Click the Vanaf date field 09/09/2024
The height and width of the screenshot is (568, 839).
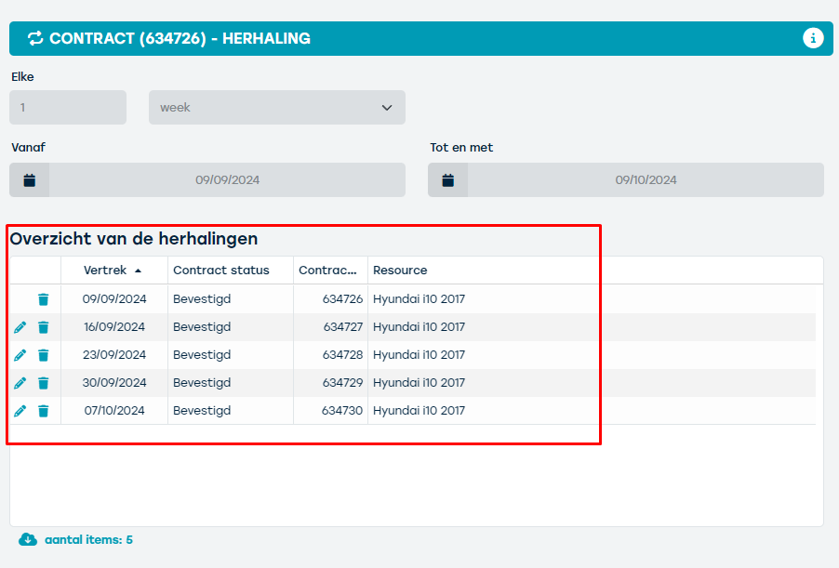click(227, 180)
